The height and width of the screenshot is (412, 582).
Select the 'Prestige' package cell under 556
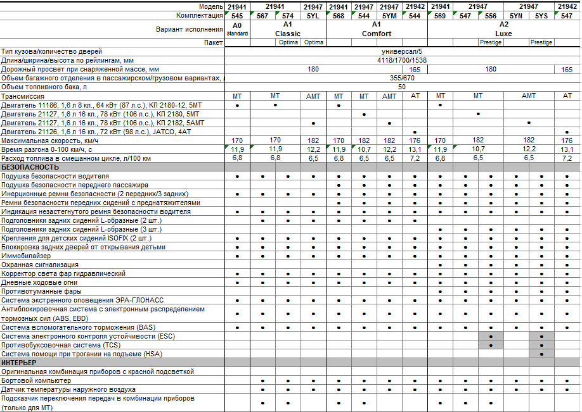(491, 42)
